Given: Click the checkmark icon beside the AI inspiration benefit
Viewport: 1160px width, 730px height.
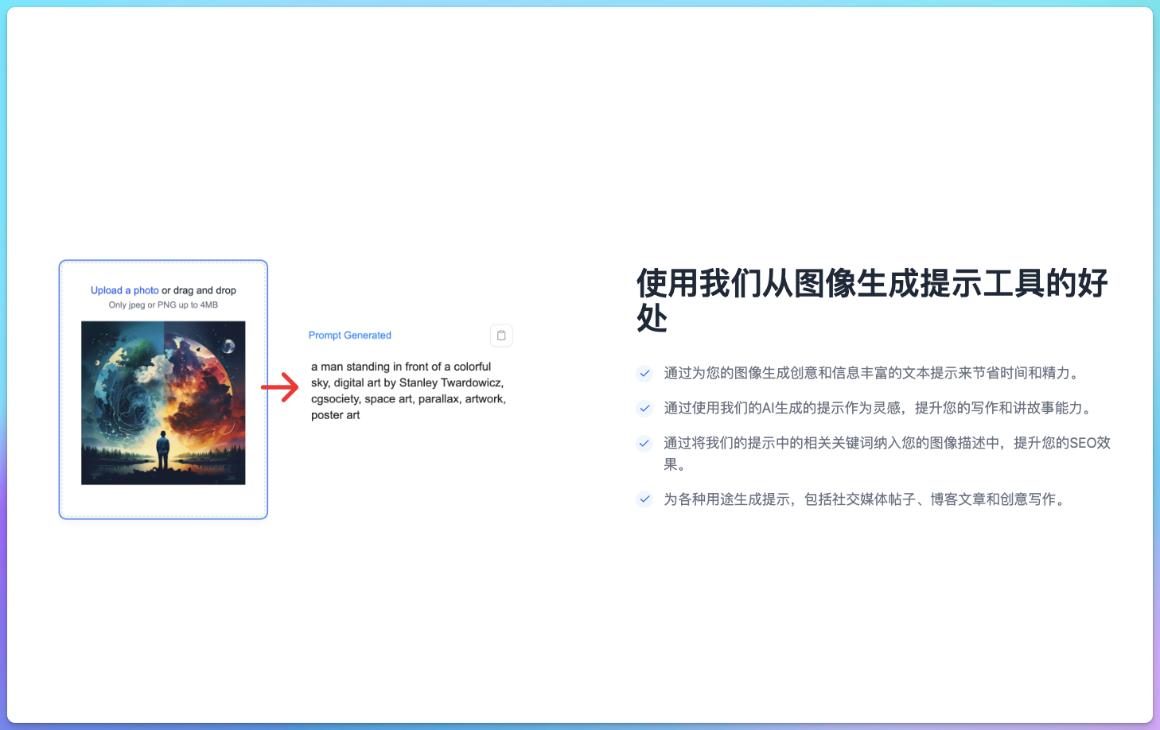Looking at the screenshot, I should tap(644, 408).
